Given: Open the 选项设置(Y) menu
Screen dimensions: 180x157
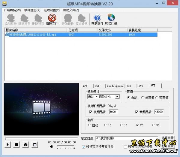Looking at the screenshot, I should (52, 10).
